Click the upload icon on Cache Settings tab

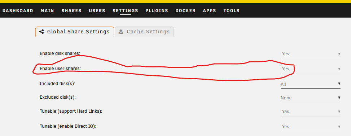121,32
